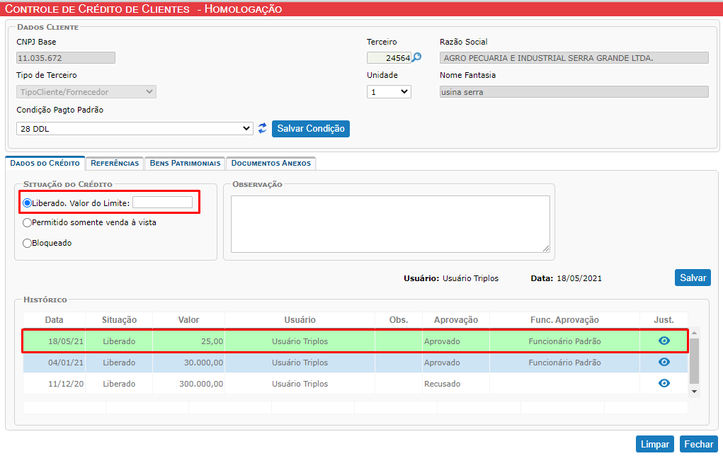Click the Data column header
723x456 pixels.
54,320
